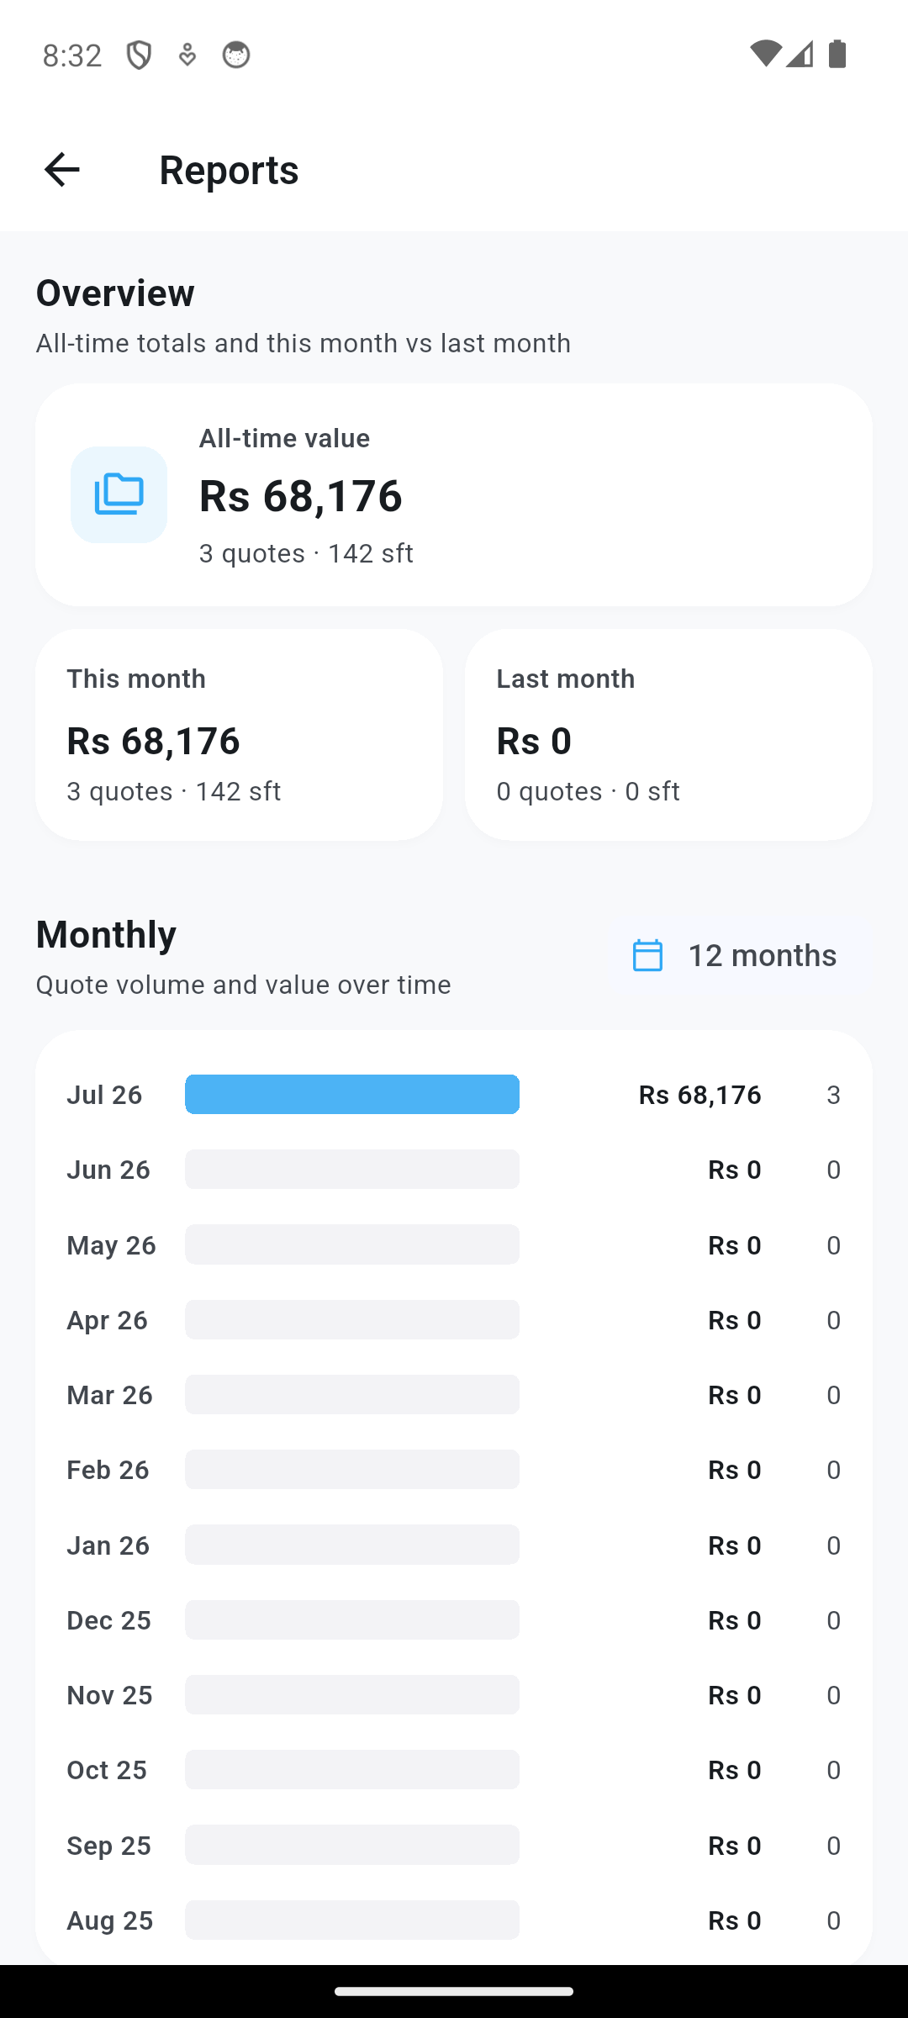The width and height of the screenshot is (908, 2018).
Task: Select the Dec 25 monthly row
Action: 454,1619
